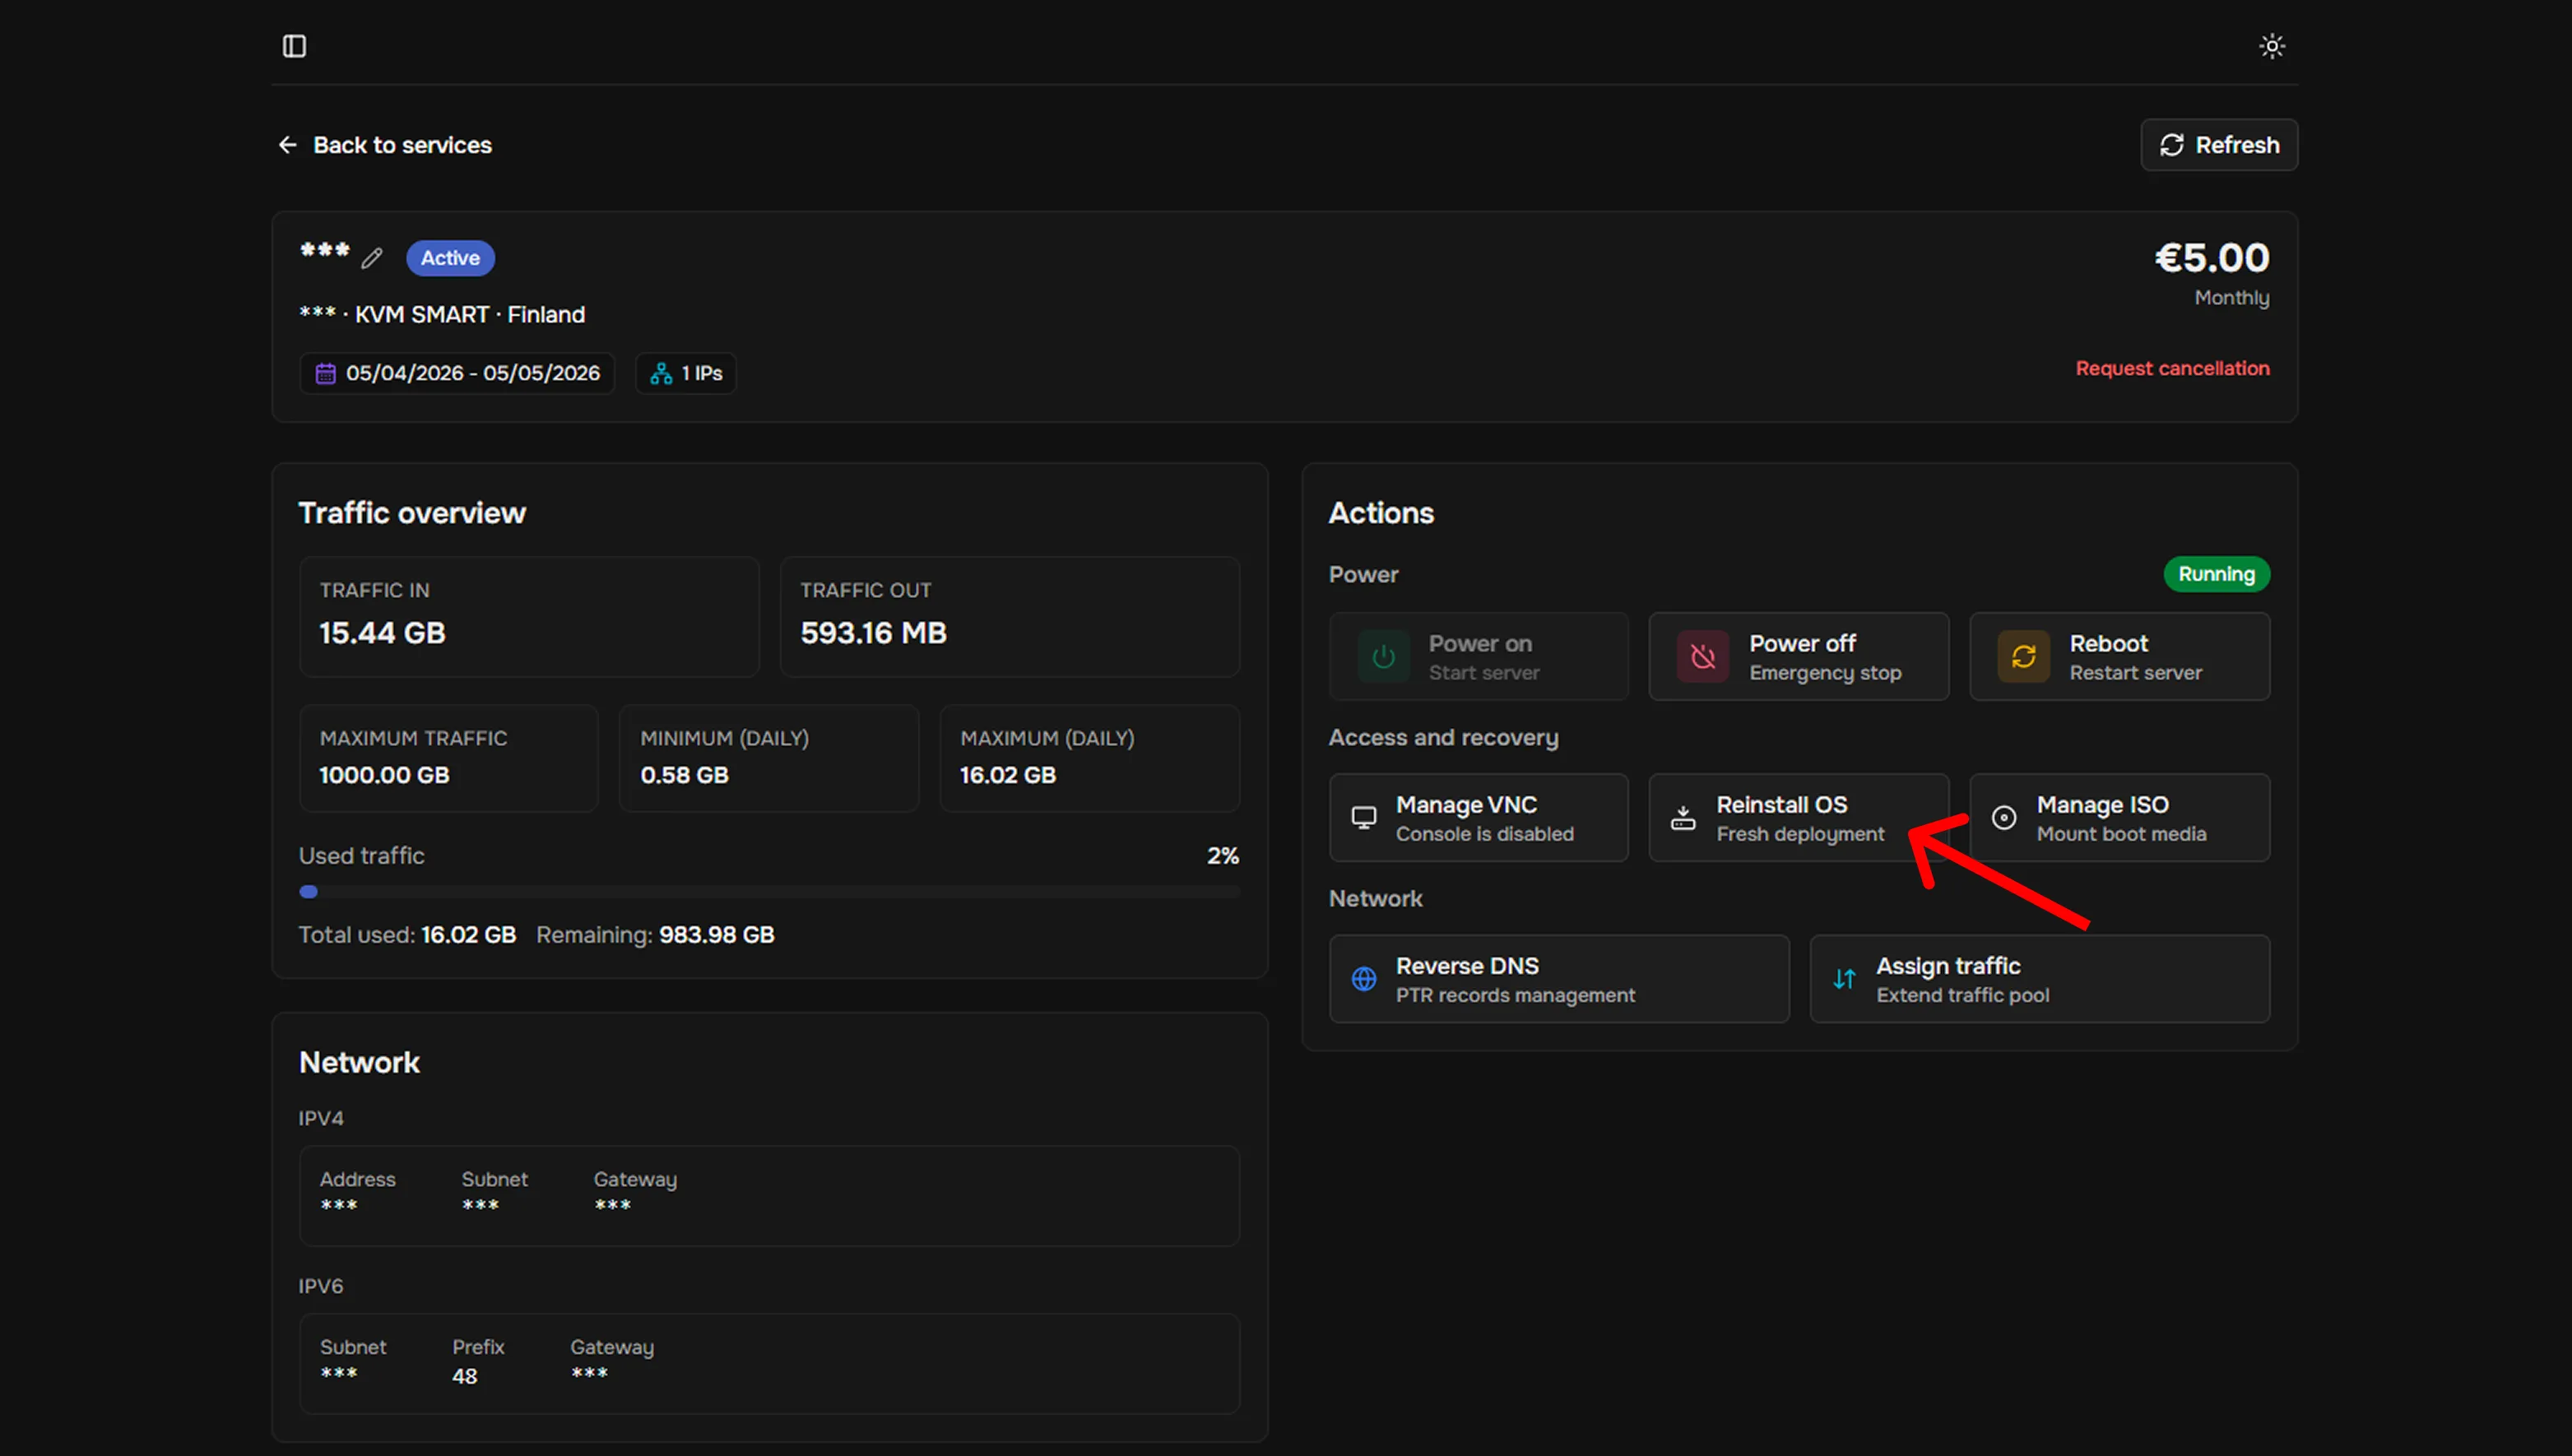Click the IPv4 Gateway value

tap(612, 1205)
